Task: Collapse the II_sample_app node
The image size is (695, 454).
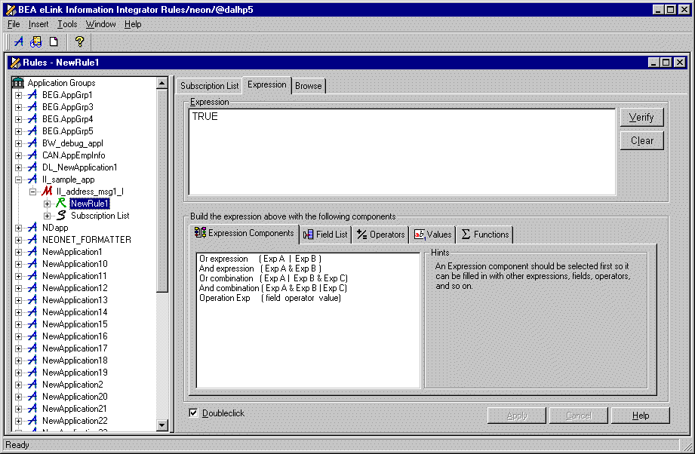Action: click(18, 179)
